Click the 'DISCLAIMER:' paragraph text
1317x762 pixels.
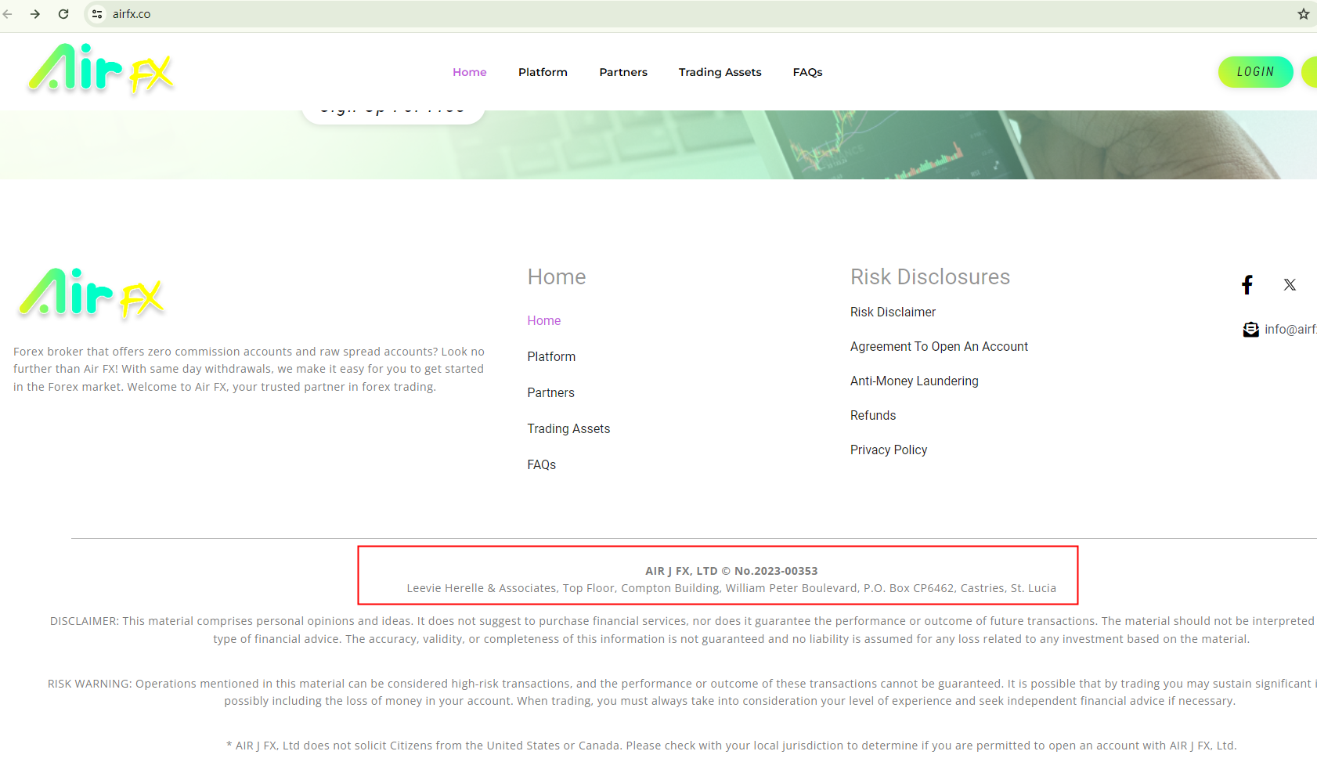pyautogui.click(x=682, y=630)
